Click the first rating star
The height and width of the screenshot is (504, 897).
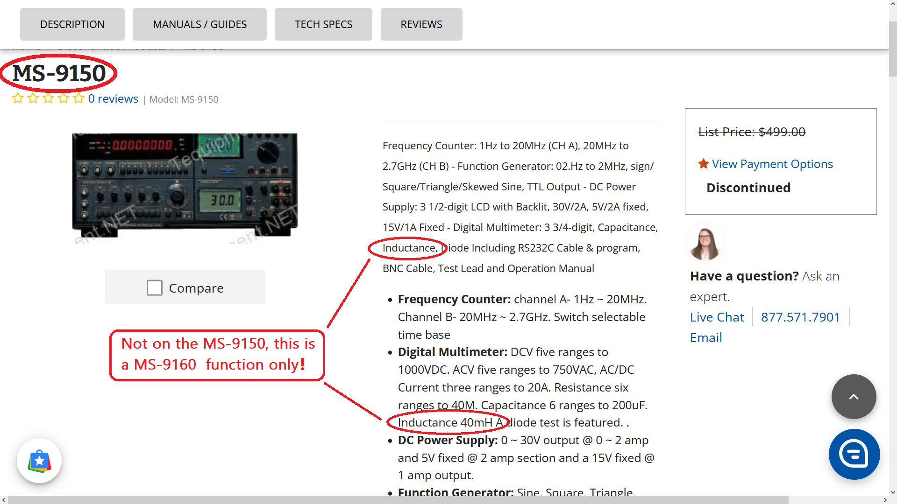[18, 98]
